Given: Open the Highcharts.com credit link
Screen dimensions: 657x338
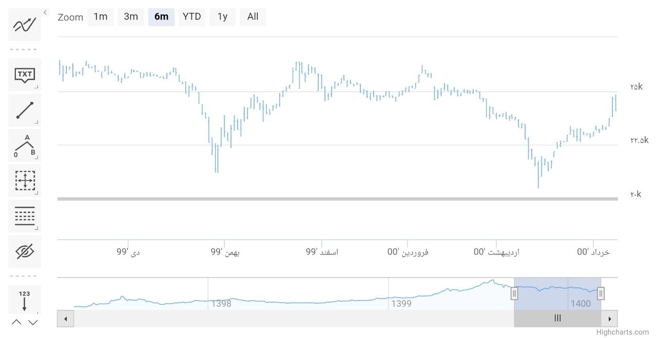Looking at the screenshot, I should tap(622, 332).
